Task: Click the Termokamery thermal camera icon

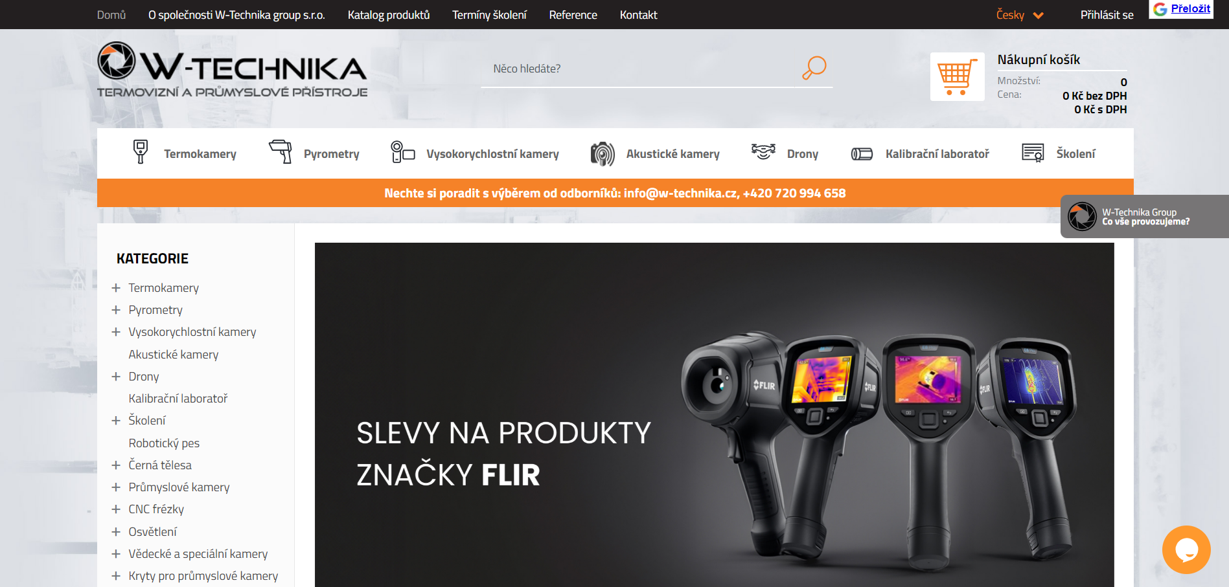Action: (x=141, y=152)
